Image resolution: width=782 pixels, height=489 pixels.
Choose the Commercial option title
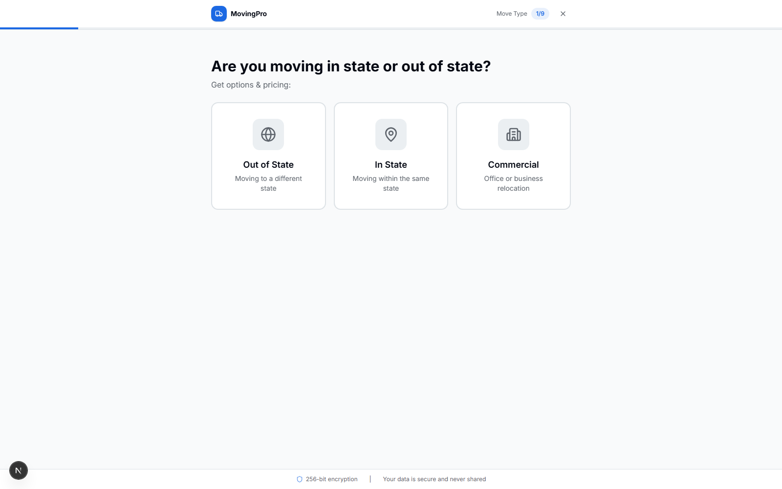pyautogui.click(x=513, y=165)
